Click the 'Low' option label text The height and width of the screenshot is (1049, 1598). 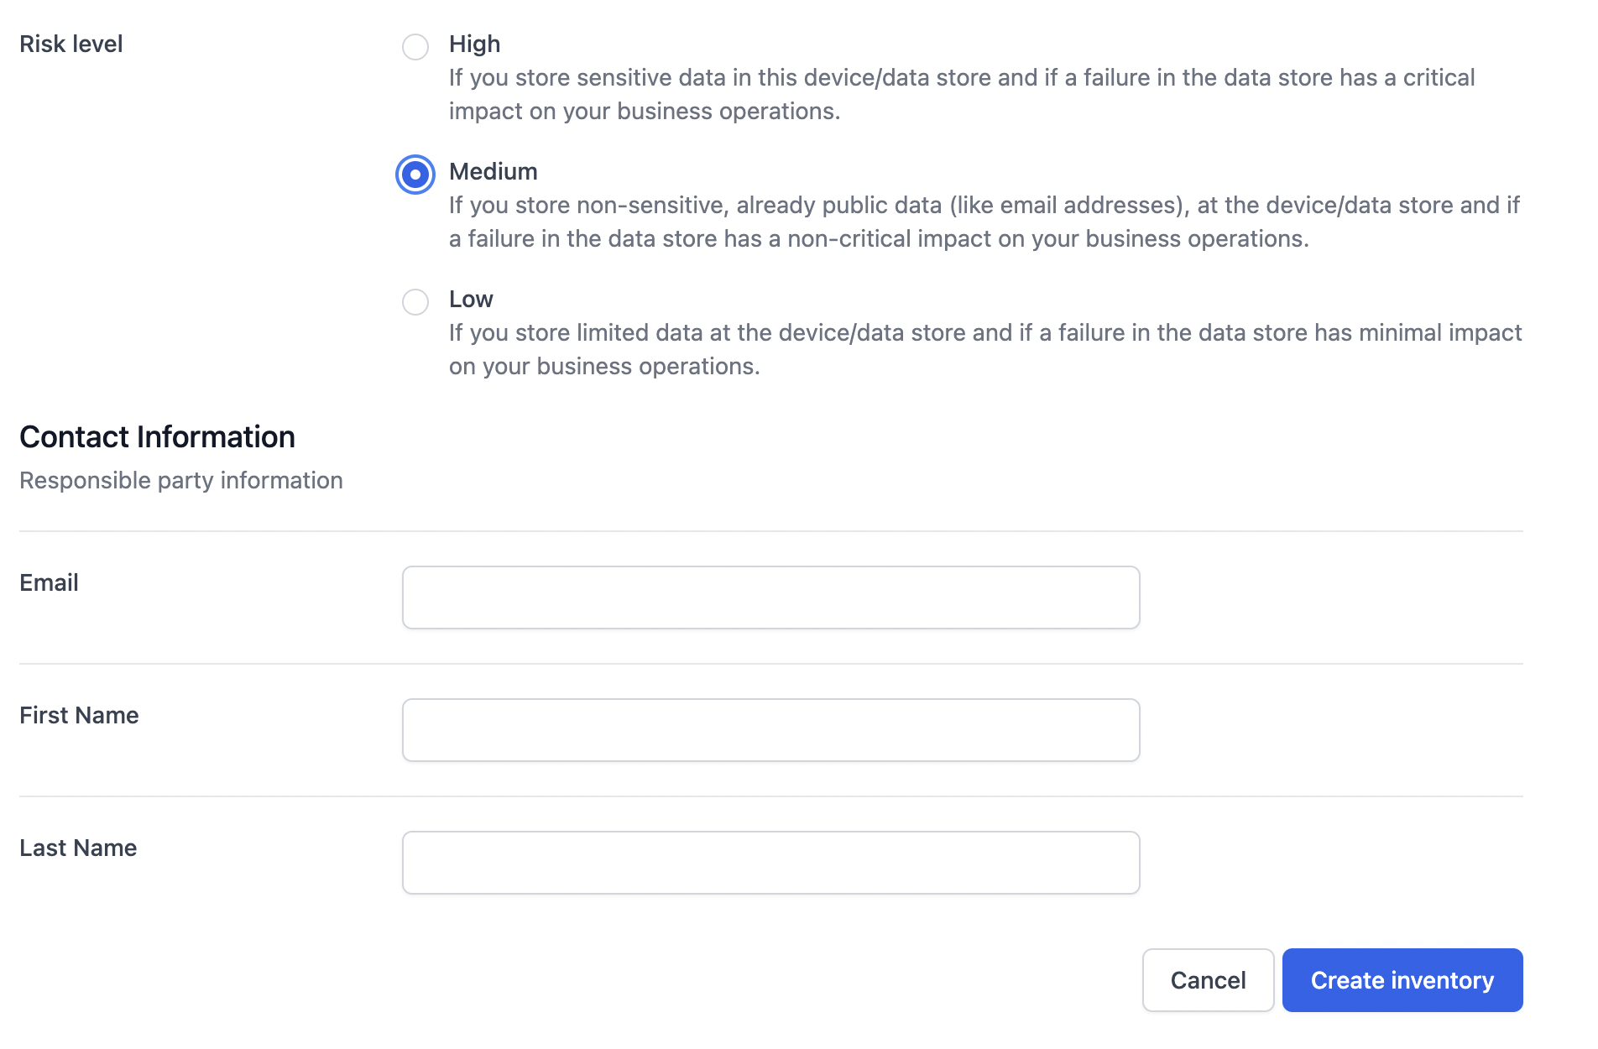pos(471,299)
